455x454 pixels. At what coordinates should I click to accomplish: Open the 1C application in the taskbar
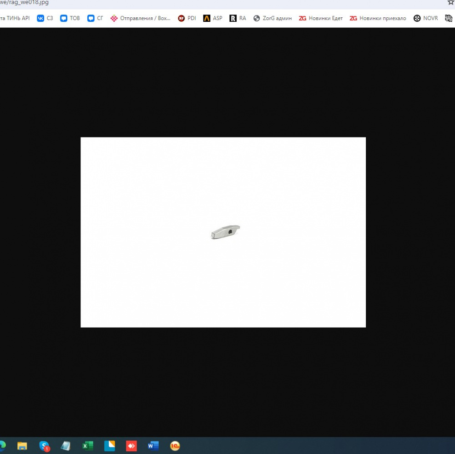pyautogui.click(x=175, y=446)
